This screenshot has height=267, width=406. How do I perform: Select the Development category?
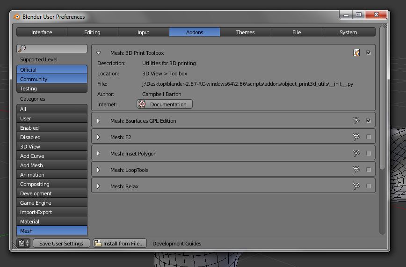click(x=52, y=193)
